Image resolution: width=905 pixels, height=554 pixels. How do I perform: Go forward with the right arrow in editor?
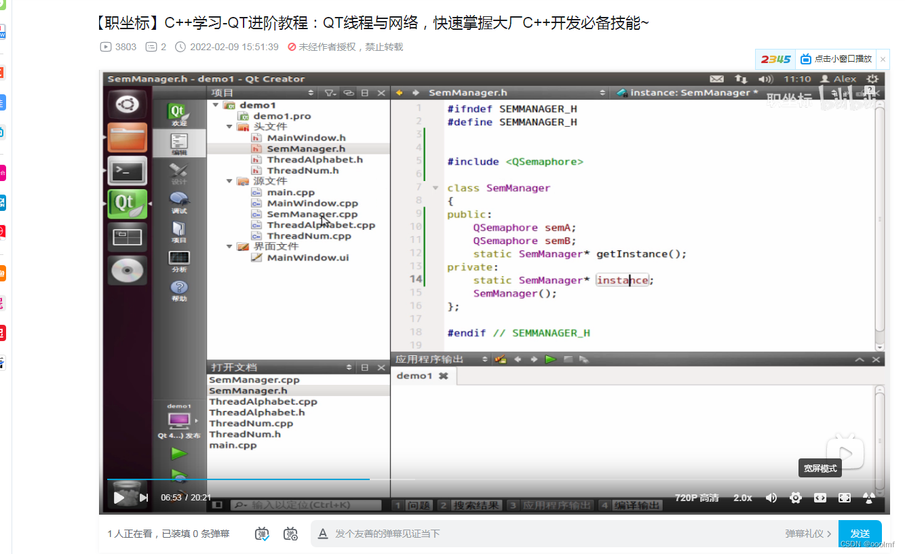(x=415, y=93)
